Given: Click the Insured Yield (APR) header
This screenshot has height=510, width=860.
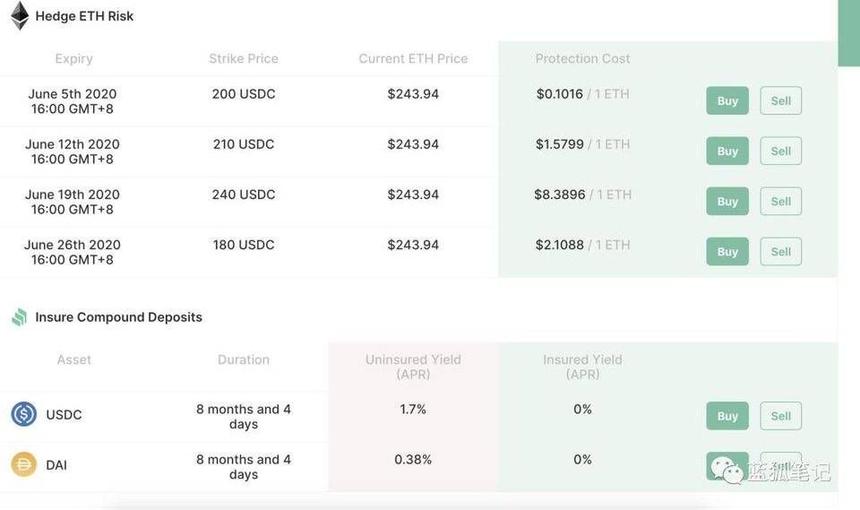Looking at the screenshot, I should 582,366.
